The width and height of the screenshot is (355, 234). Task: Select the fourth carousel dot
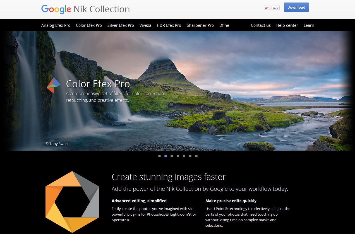coord(178,156)
